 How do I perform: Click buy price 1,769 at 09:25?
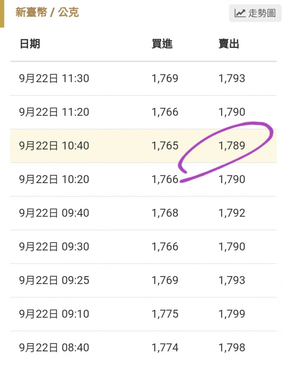pyautogui.click(x=165, y=281)
